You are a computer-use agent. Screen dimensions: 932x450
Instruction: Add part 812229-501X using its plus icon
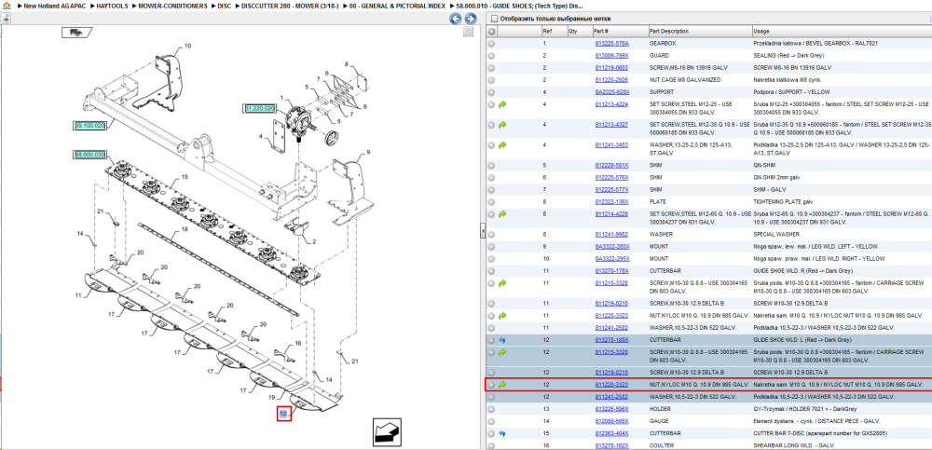[491, 165]
